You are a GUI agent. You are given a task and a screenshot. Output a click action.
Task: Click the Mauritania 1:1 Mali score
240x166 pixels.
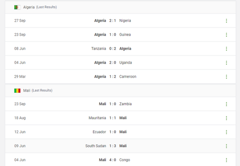[112, 118]
